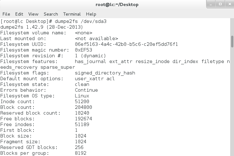Click the vertical scrollbar thumb
The image size is (234, 156).
(232, 41)
